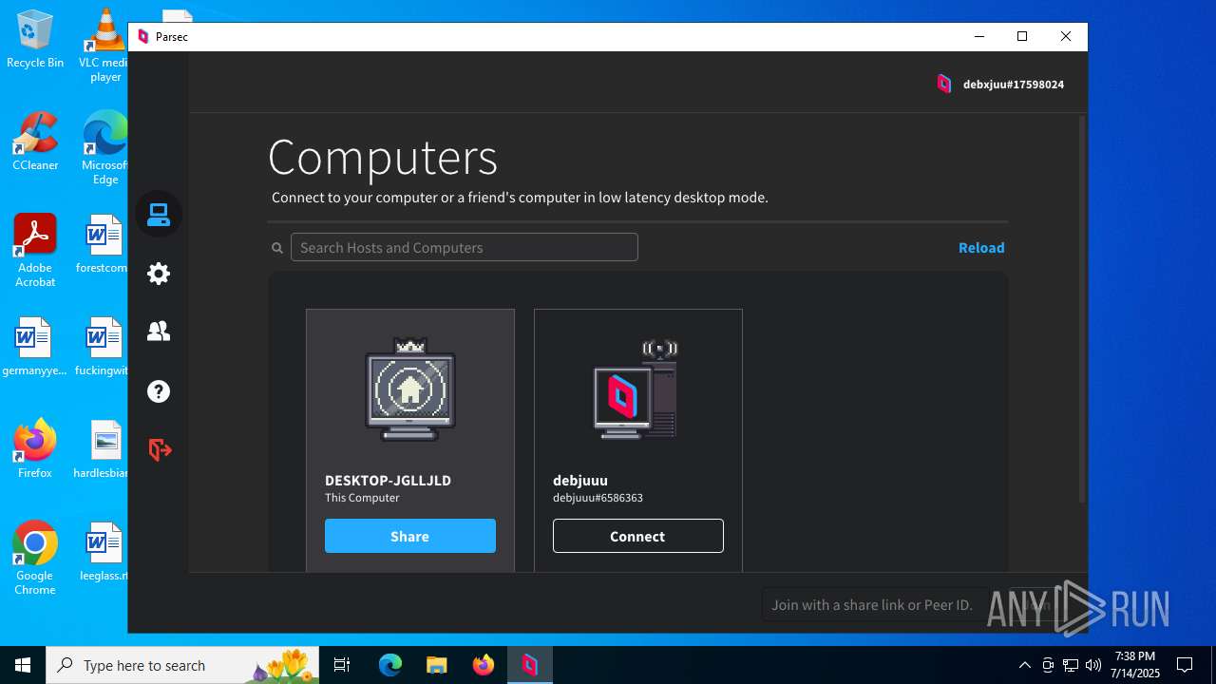Connect to debjuuu computer
1216x684 pixels.
coord(638,536)
